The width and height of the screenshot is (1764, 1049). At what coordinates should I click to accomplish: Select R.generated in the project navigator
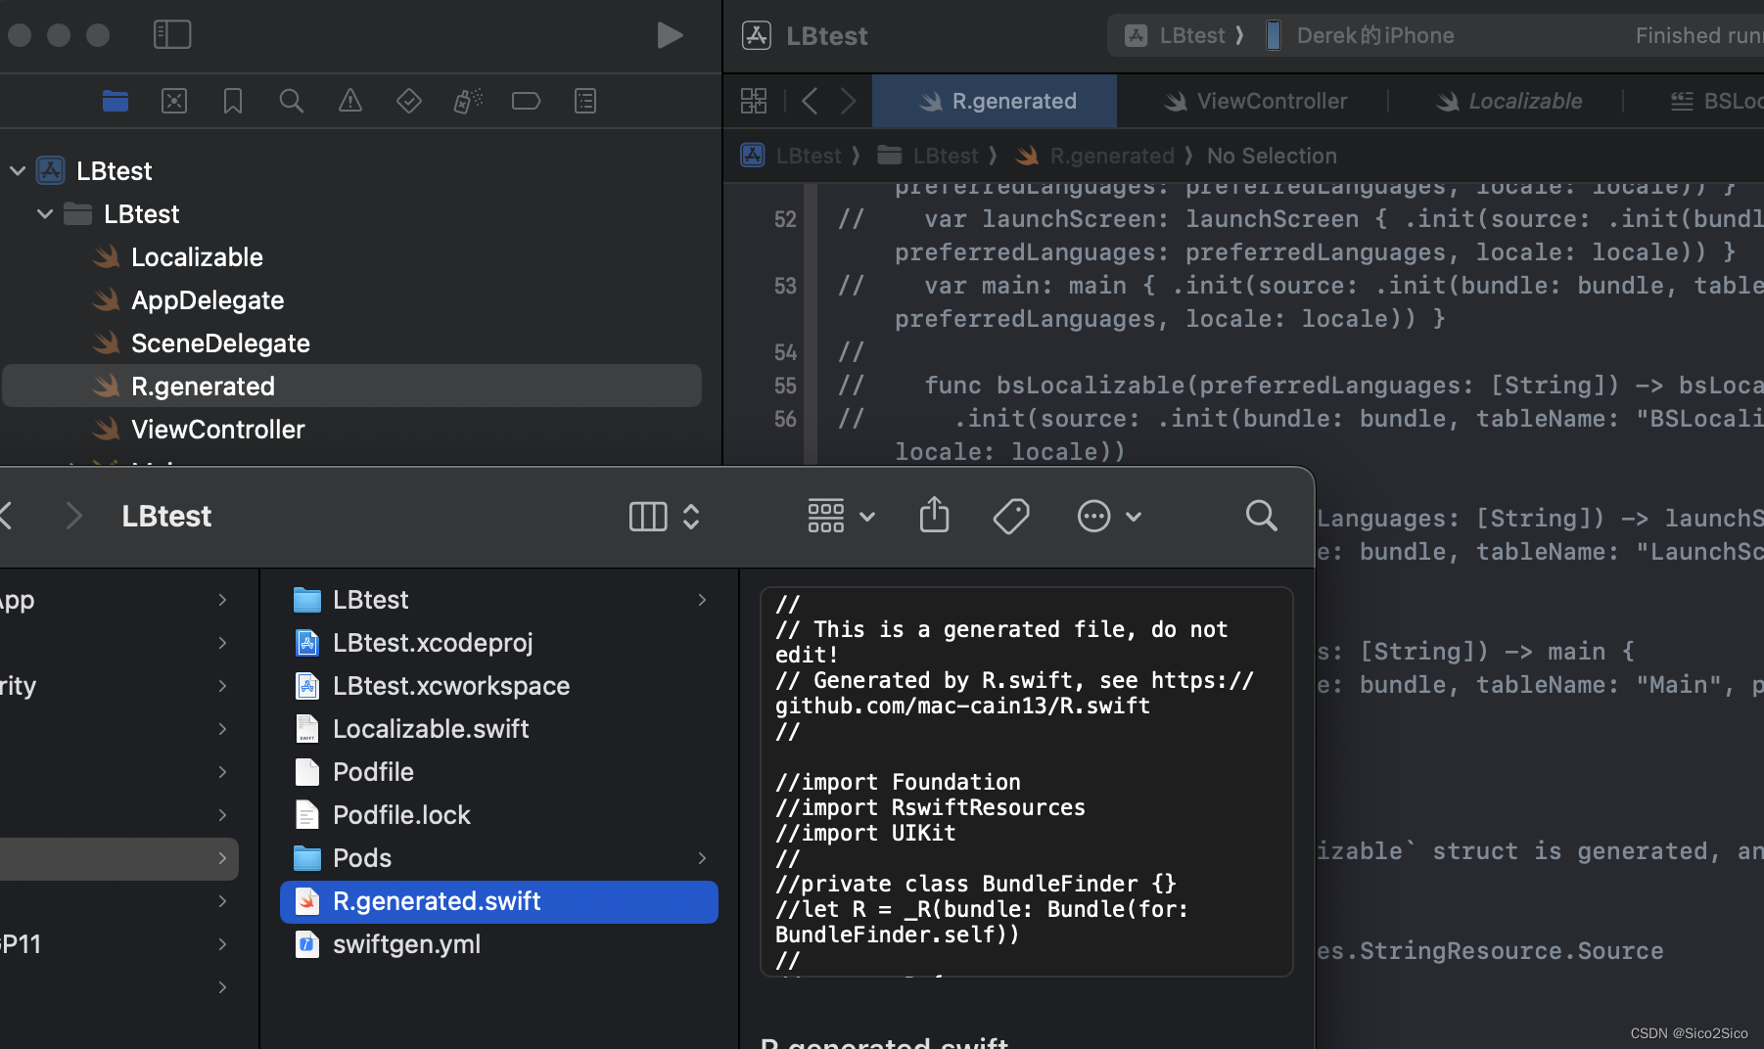click(352, 387)
